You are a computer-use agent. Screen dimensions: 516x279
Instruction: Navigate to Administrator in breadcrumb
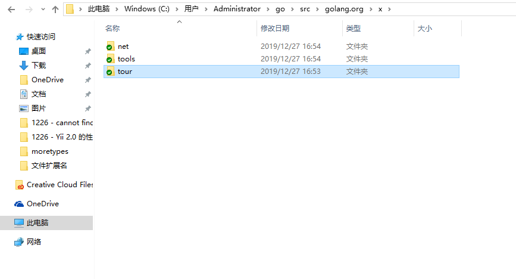point(237,9)
